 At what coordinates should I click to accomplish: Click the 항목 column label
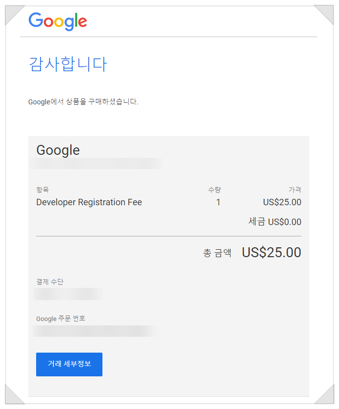tap(43, 189)
